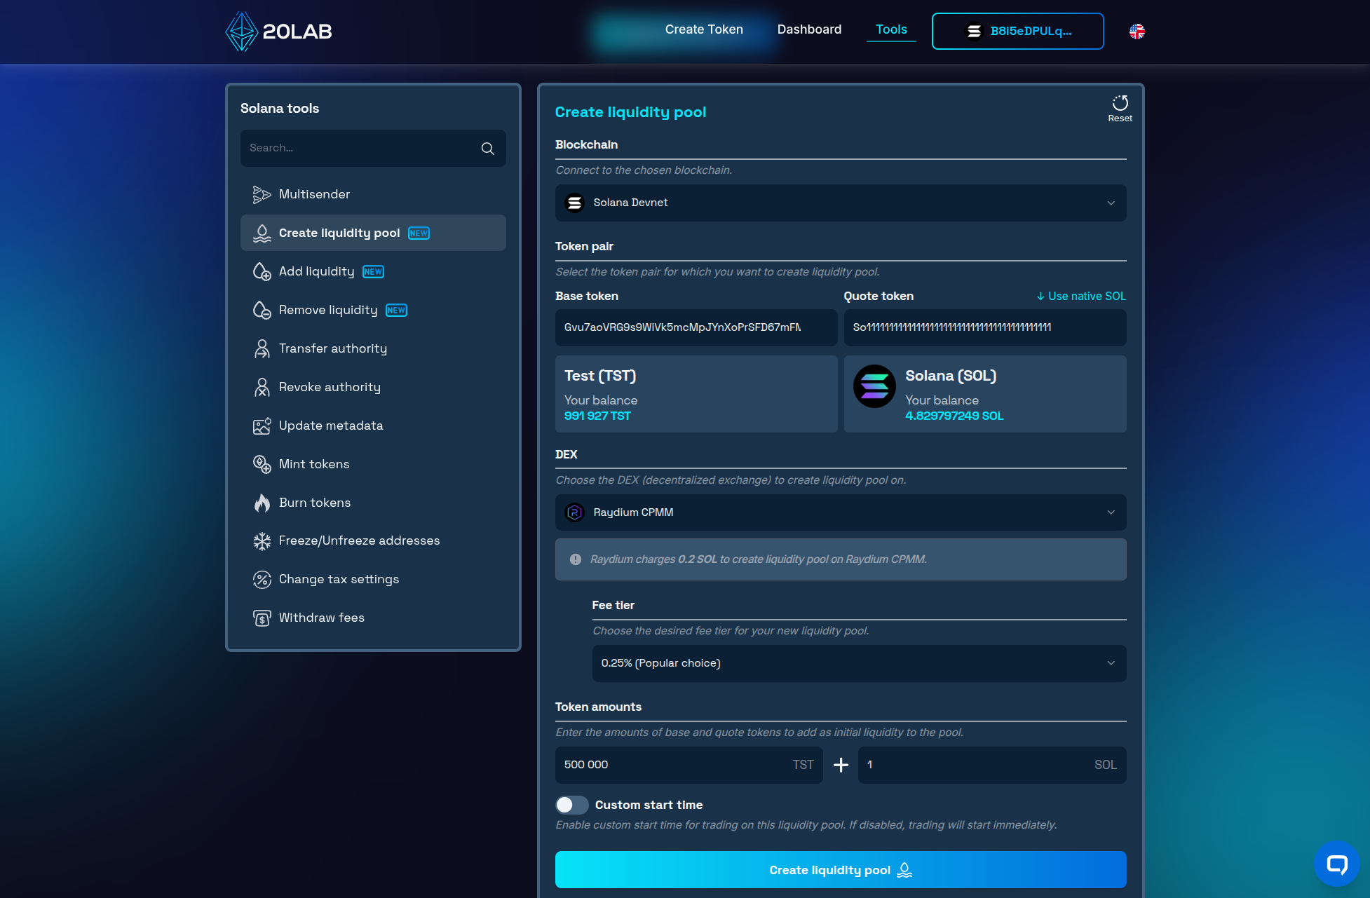The width and height of the screenshot is (1370, 898).
Task: Open the 0.25% fee tier dropdown
Action: pos(858,663)
